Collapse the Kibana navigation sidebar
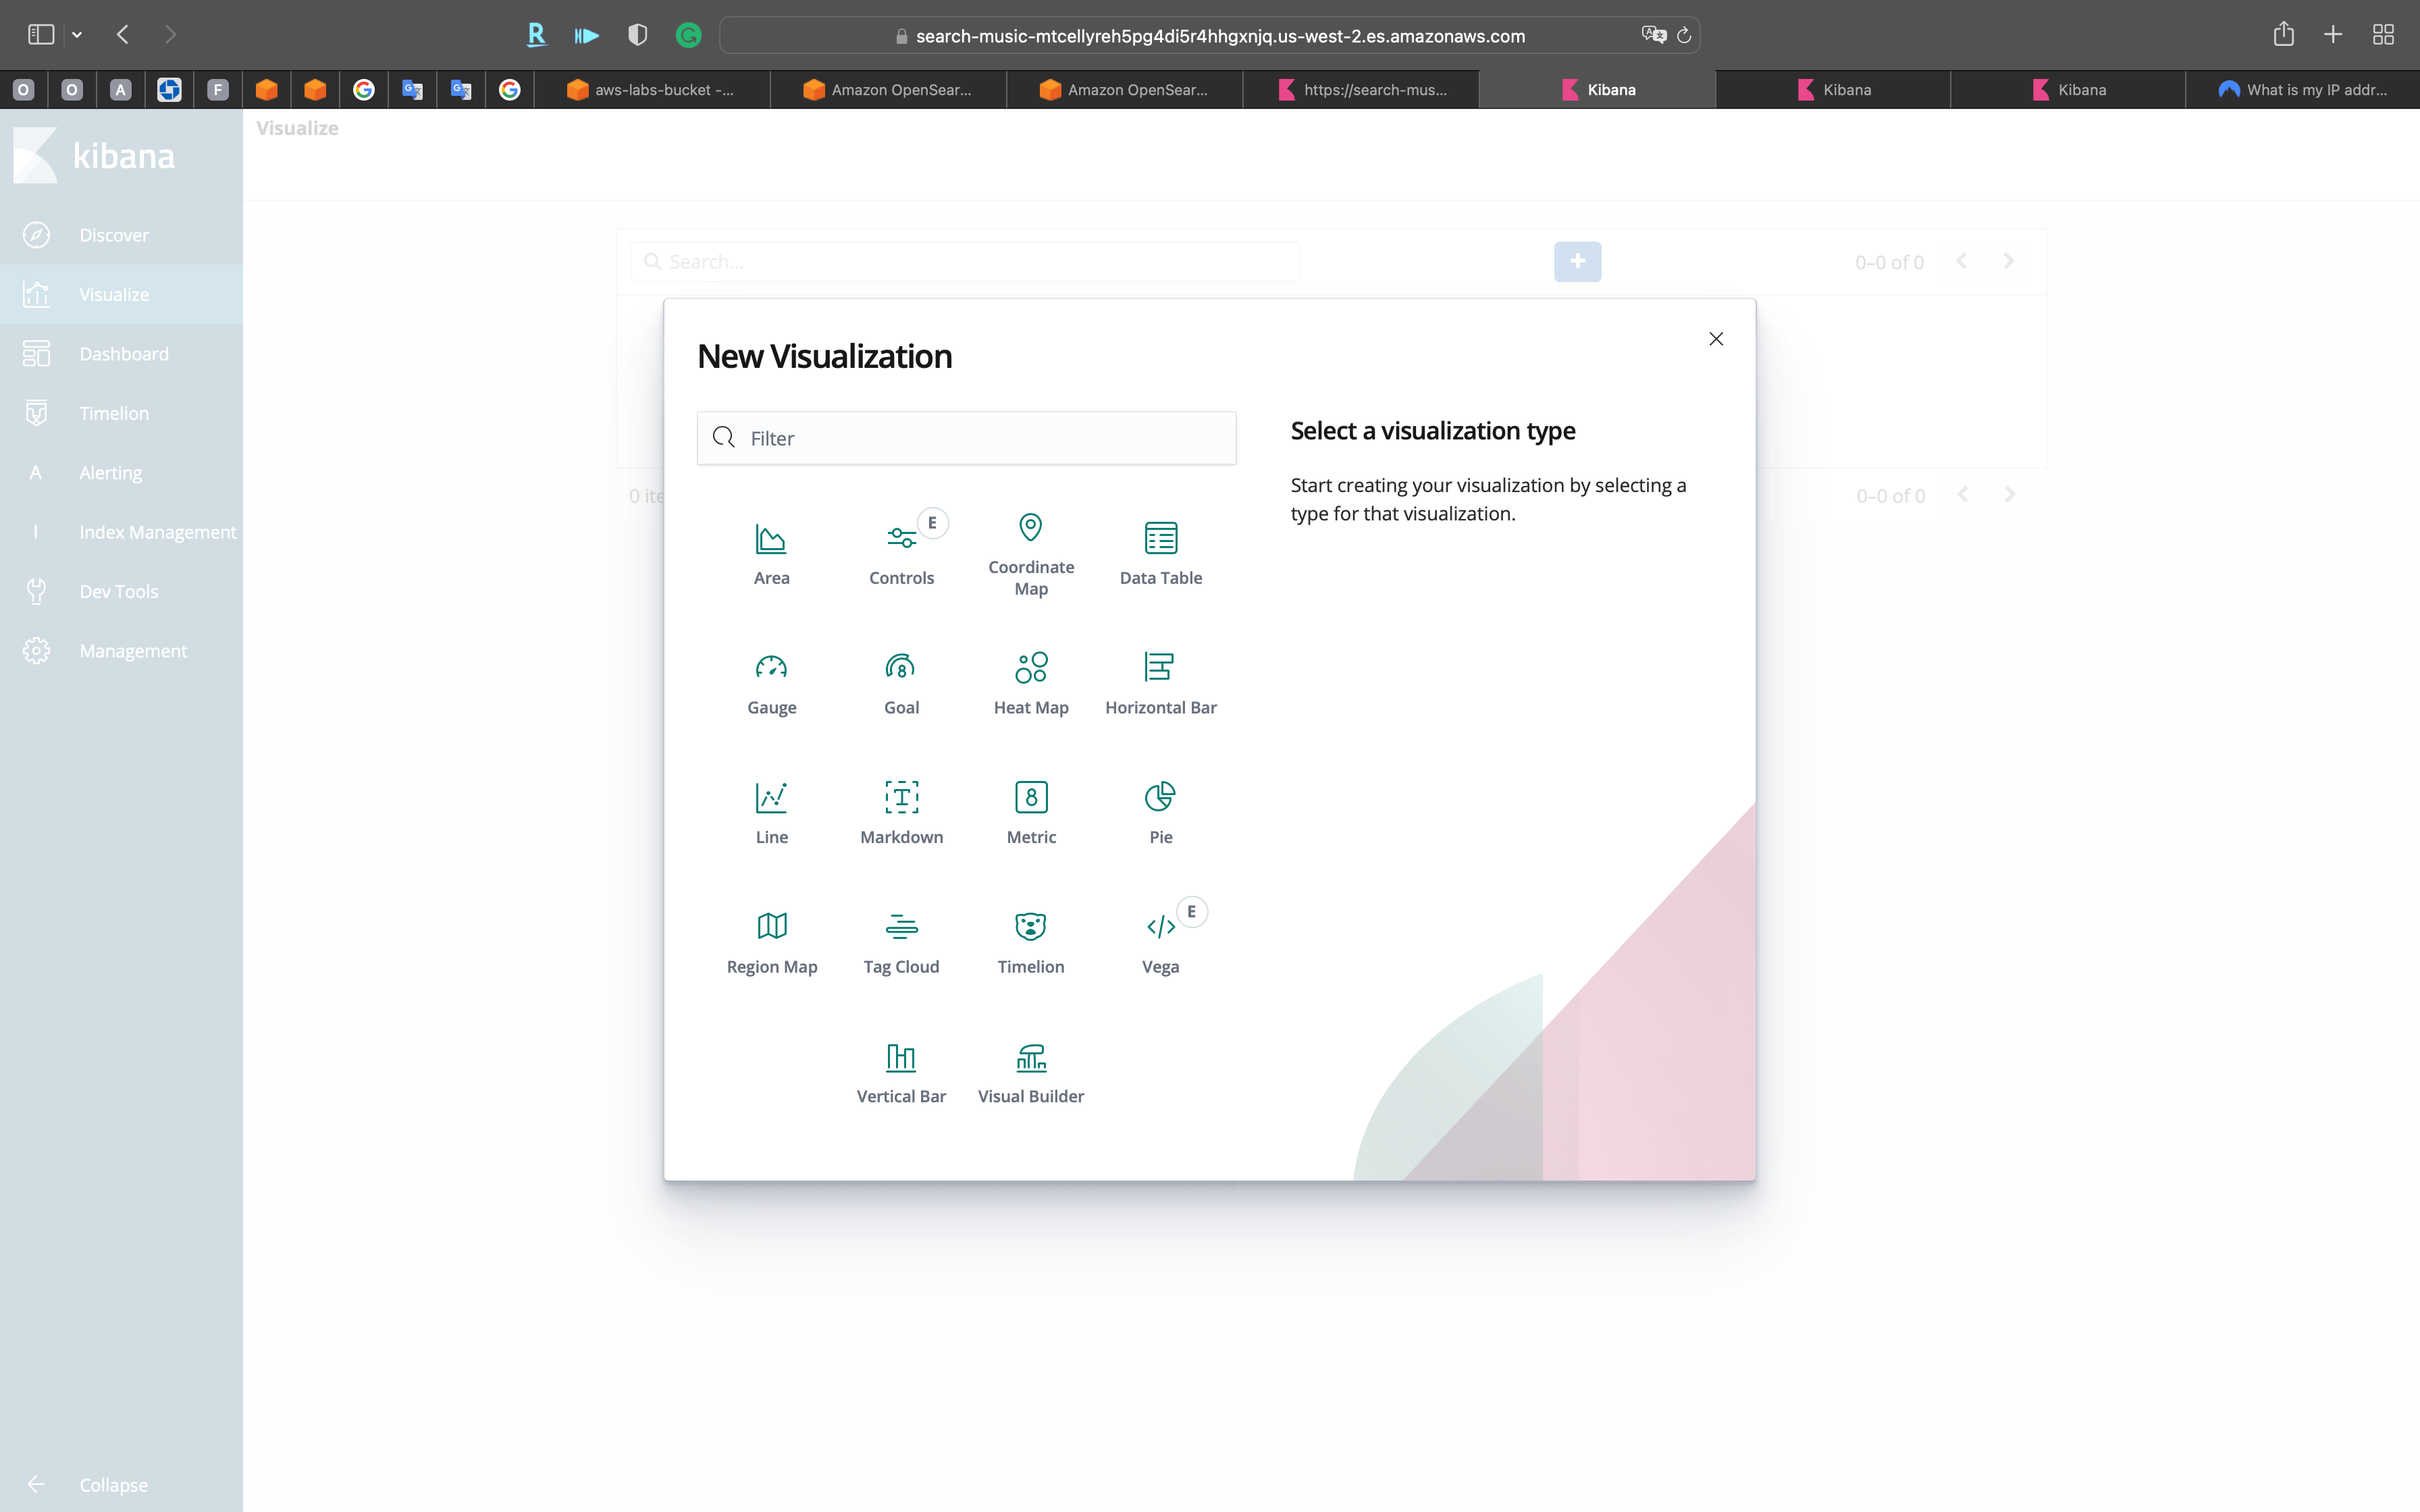 pyautogui.click(x=113, y=1485)
